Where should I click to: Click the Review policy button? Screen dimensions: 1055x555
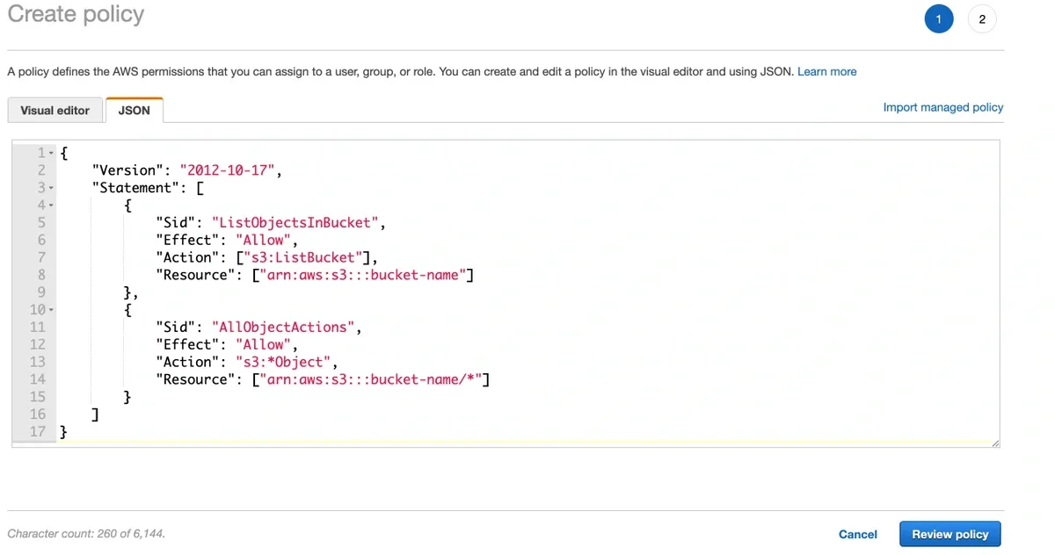pyautogui.click(x=949, y=533)
